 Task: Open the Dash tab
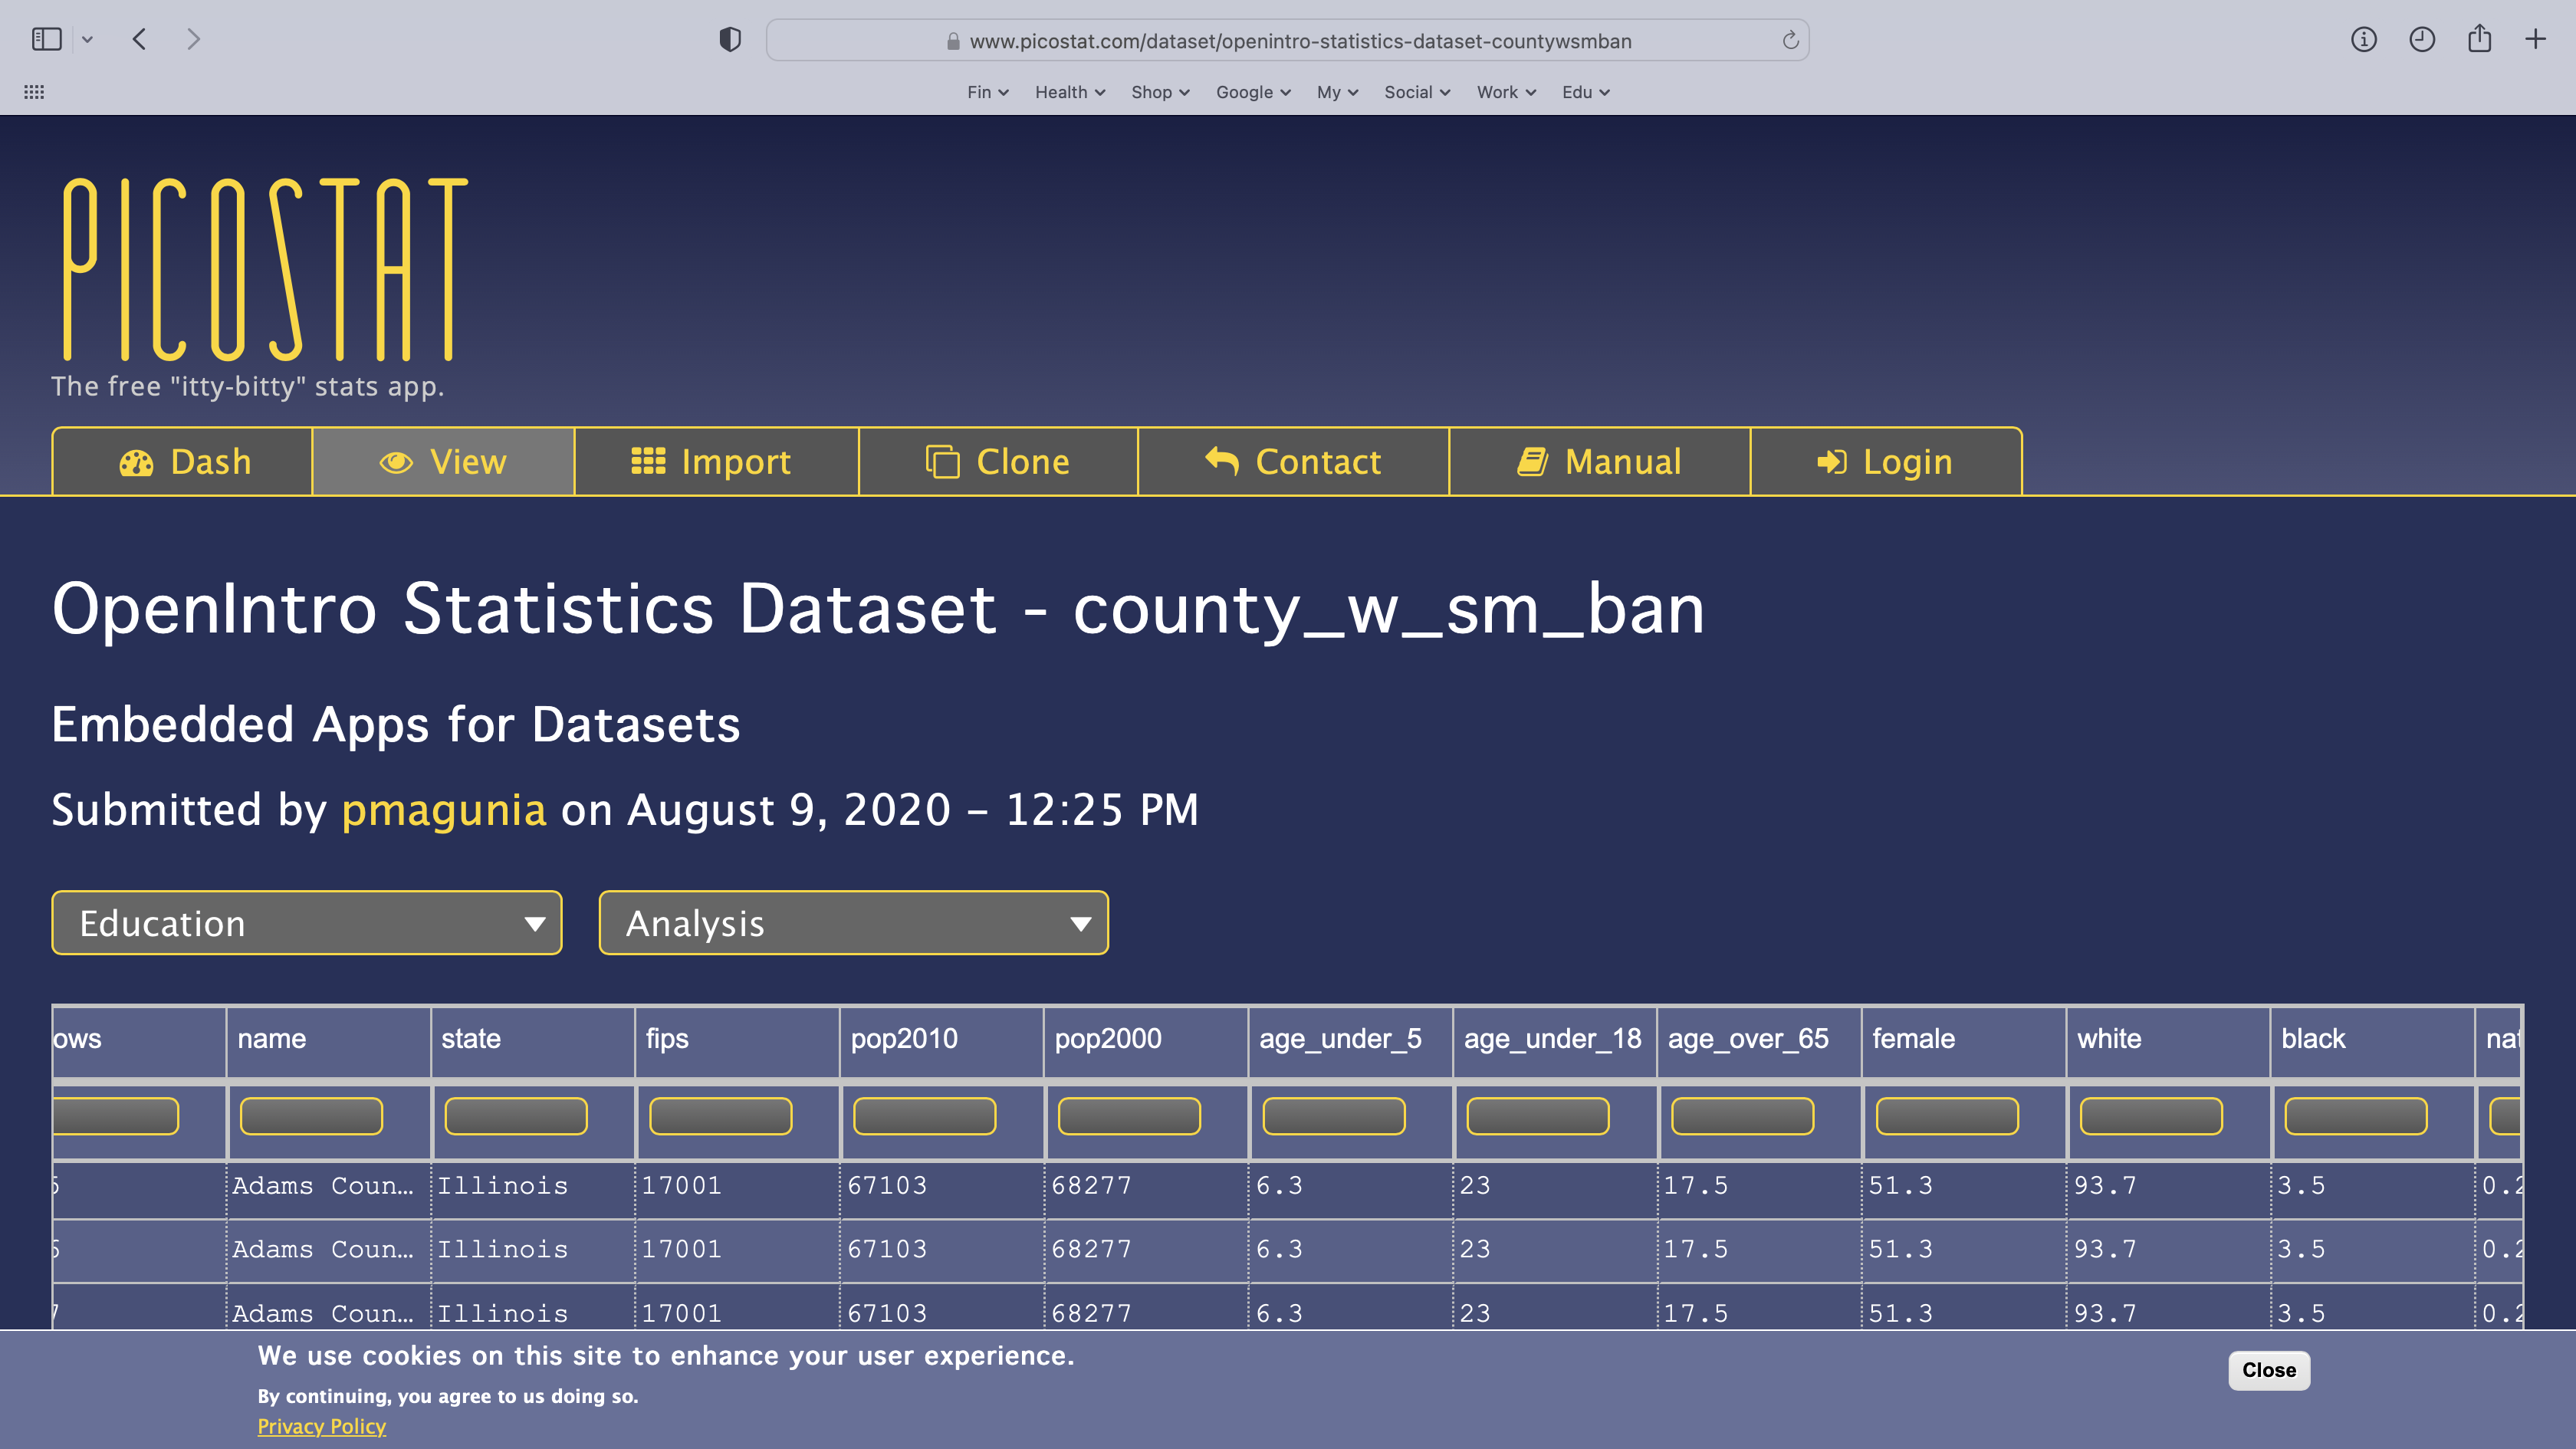(183, 462)
